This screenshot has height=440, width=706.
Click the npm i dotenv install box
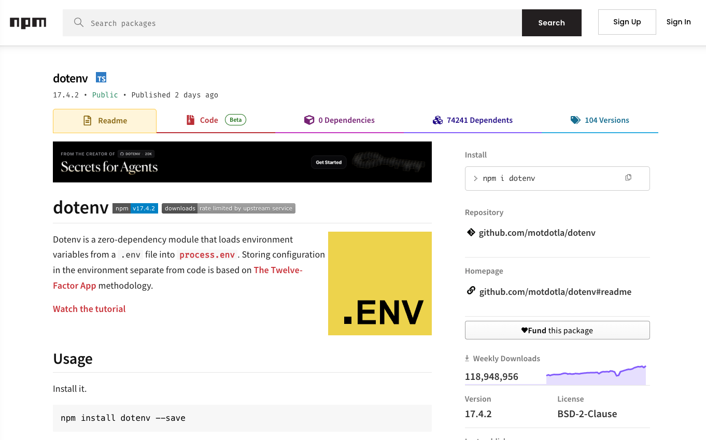pos(557,178)
